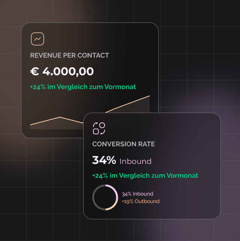
Task: Click the orange Outbound segment of the donut
Action: coord(112,207)
